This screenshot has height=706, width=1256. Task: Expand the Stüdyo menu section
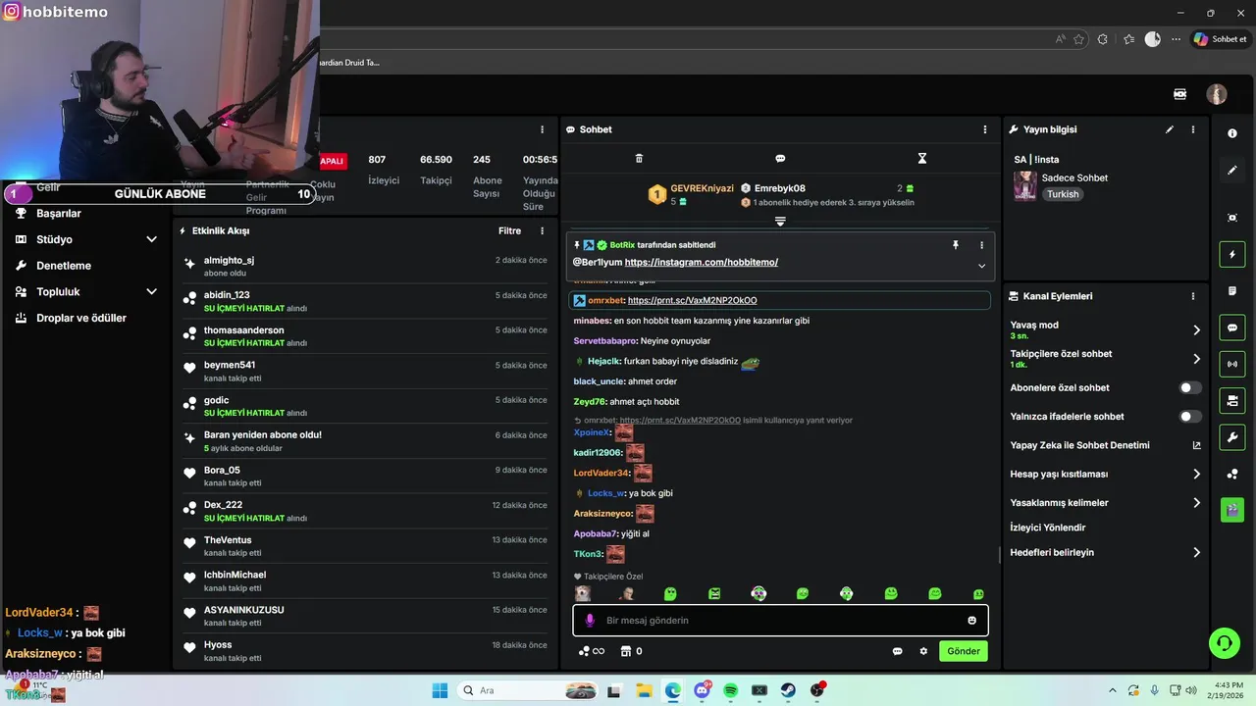point(86,239)
